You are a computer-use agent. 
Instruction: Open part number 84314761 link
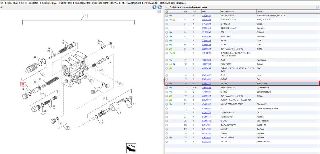point(206,125)
